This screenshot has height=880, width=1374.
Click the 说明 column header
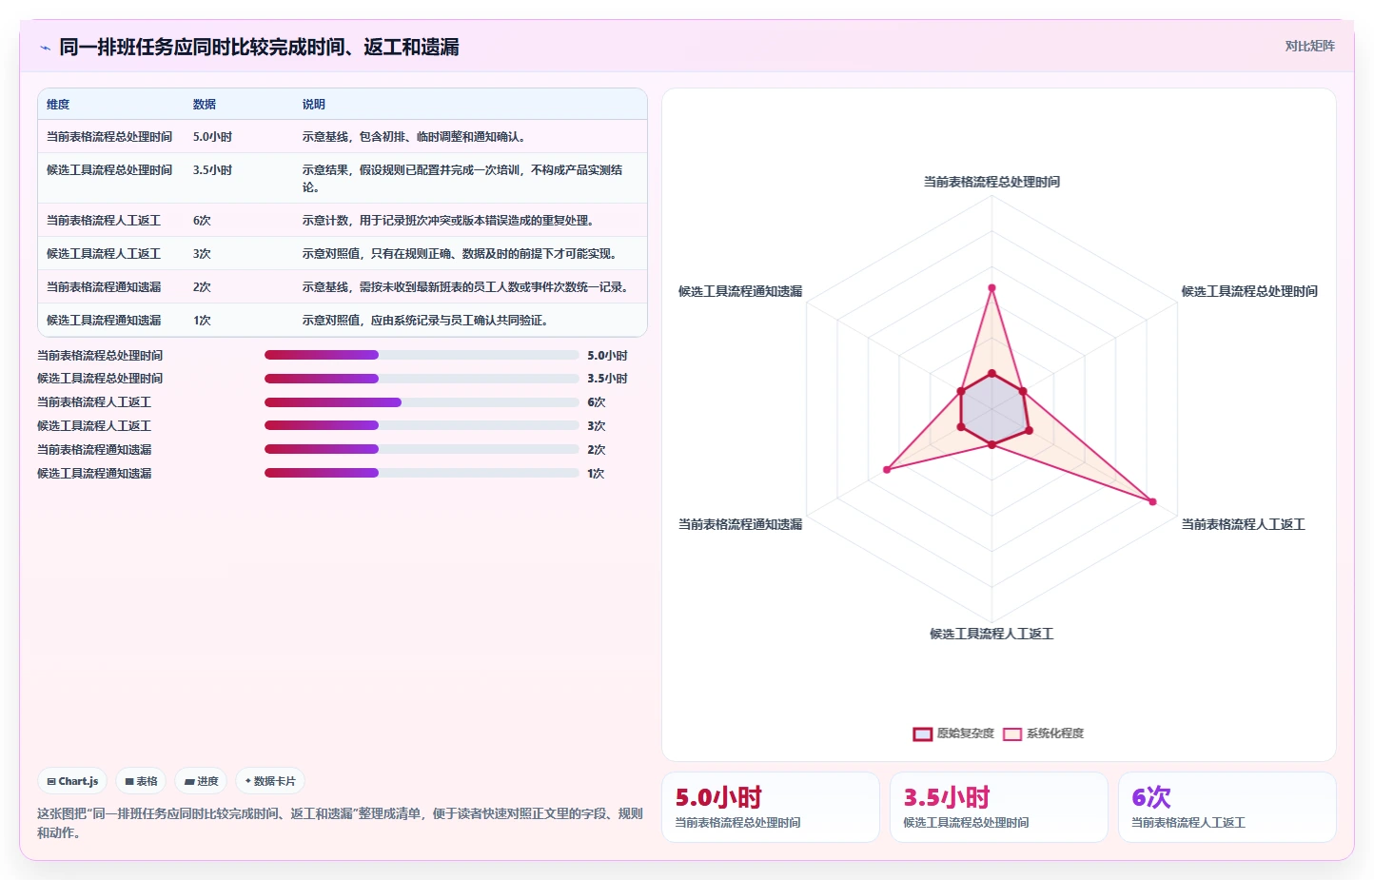click(314, 105)
